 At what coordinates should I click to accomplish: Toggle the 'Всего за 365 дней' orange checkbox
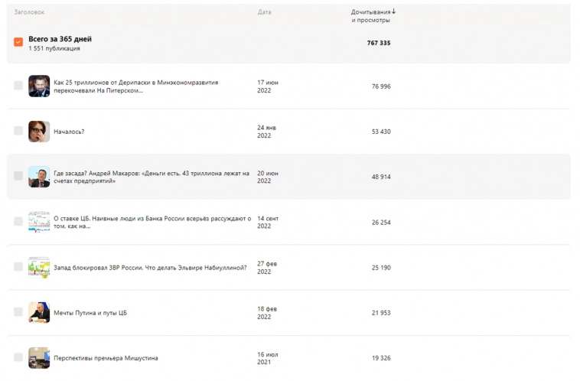pos(18,42)
